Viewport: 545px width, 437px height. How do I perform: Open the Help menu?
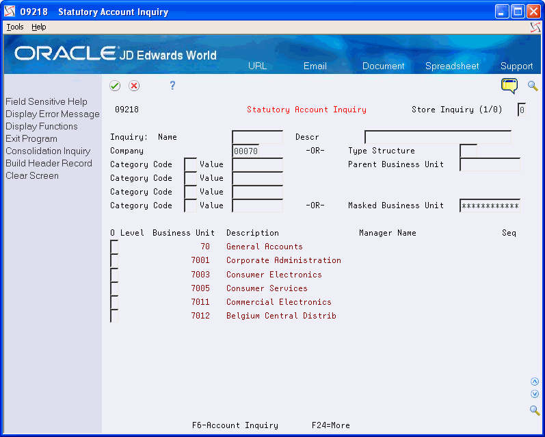click(38, 27)
